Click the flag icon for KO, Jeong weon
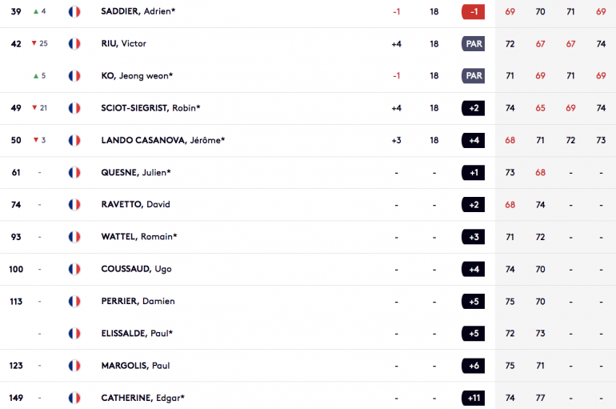The width and height of the screenshot is (616, 409). coord(74,76)
